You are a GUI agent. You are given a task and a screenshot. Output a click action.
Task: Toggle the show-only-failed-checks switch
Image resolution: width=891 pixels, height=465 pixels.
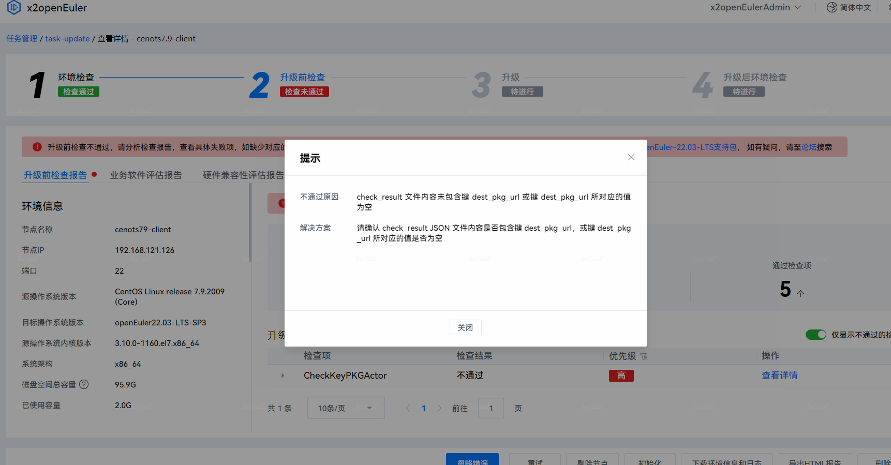(x=815, y=335)
